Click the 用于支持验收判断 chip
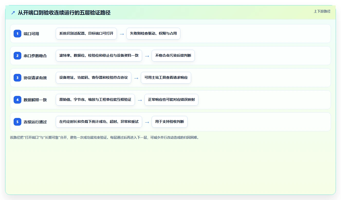 [170, 122]
